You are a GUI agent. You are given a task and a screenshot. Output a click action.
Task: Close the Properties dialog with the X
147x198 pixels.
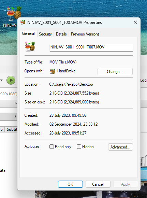point(135,22)
